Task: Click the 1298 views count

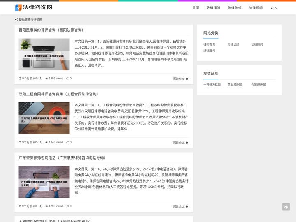Action: (x=56, y=206)
